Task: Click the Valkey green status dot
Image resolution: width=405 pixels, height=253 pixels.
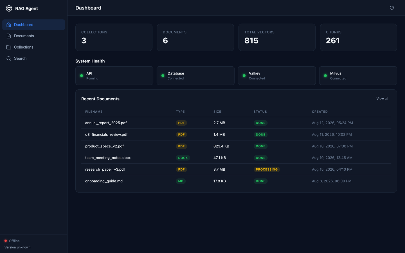Action: (244, 76)
